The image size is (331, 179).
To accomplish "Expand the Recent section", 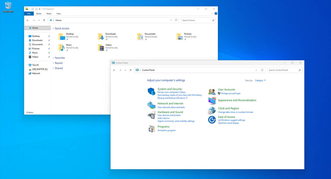I will [53, 63].
